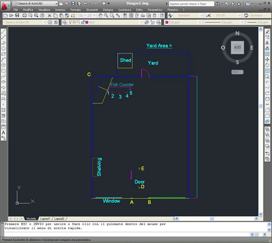Select the Circle drawing tool
The width and height of the screenshot is (272, 243).
click(3, 65)
